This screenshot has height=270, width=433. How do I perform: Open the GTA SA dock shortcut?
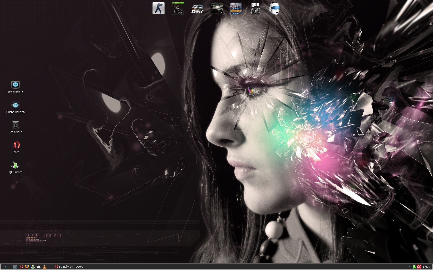click(x=255, y=8)
